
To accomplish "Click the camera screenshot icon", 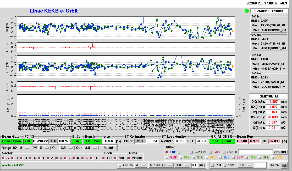I will click(x=284, y=165).
